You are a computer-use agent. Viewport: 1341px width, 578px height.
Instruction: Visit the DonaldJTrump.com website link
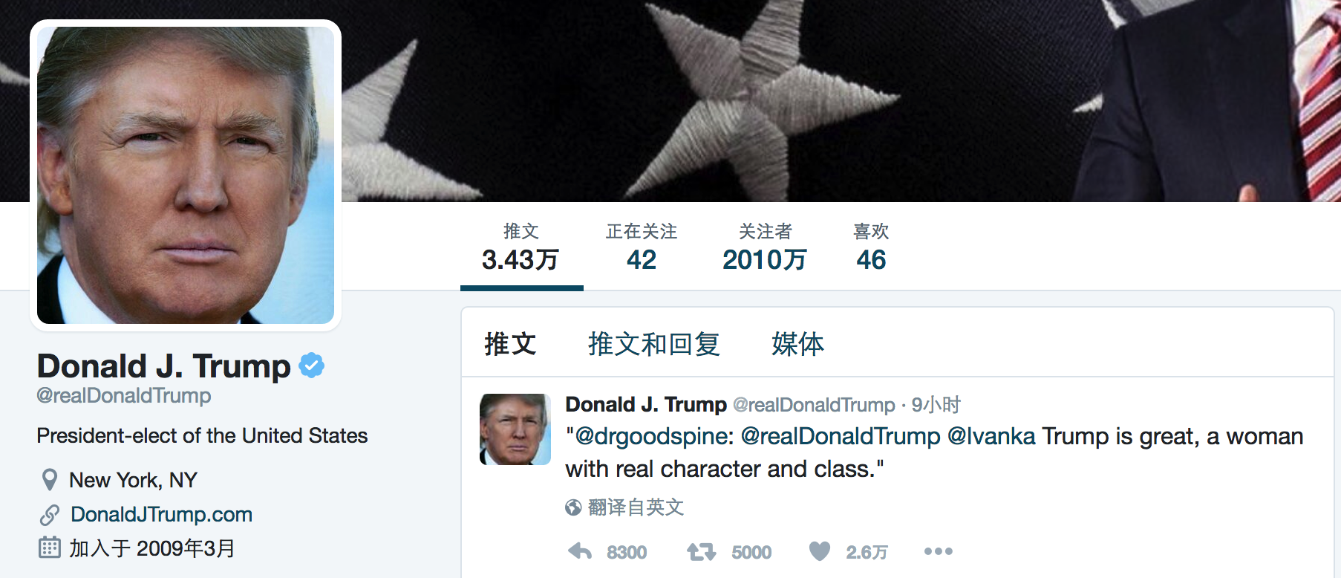tap(161, 514)
